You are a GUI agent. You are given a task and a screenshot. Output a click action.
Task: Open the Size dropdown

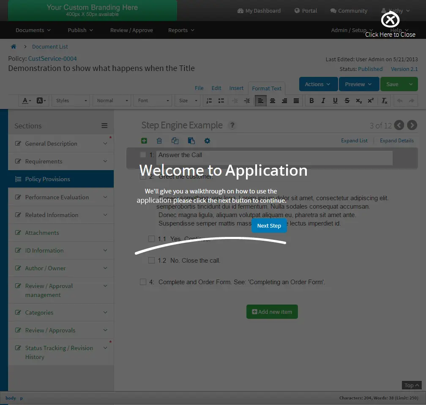click(x=188, y=101)
